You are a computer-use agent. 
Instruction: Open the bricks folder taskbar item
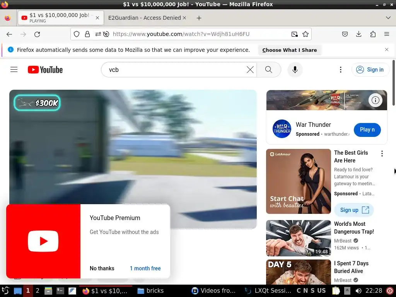coord(150,291)
